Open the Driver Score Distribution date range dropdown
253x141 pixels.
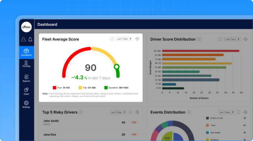pyautogui.click(x=232, y=39)
